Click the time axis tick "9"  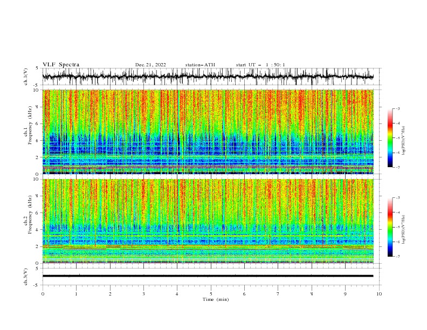pos(345,294)
